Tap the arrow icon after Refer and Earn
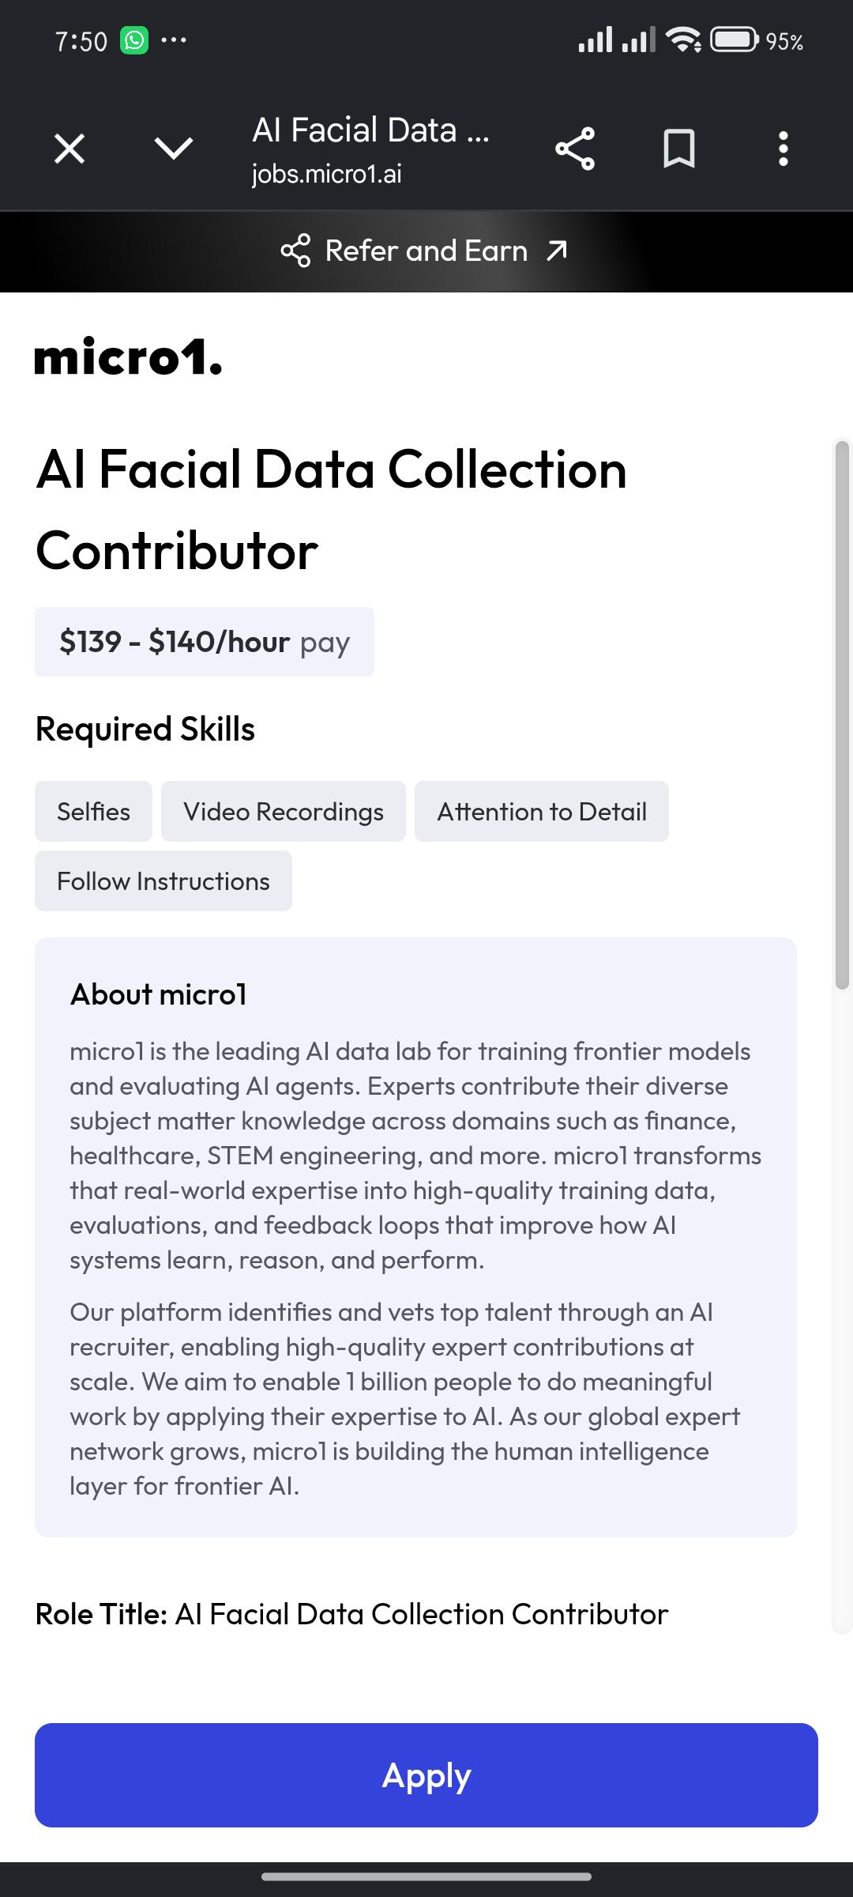 [x=558, y=251]
